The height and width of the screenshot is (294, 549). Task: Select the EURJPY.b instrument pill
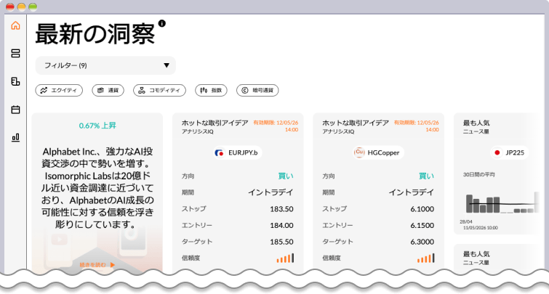[237, 152]
